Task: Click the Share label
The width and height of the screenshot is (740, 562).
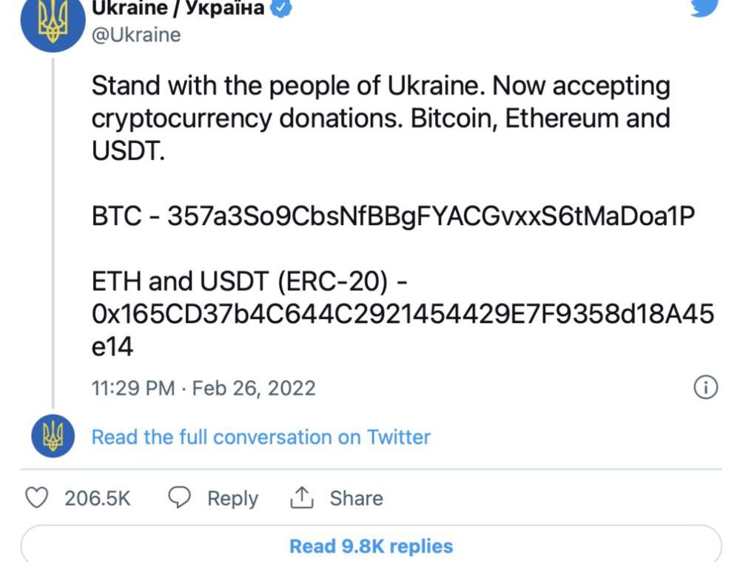Action: pyautogui.click(x=356, y=498)
